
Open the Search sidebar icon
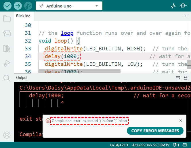coord(7,78)
